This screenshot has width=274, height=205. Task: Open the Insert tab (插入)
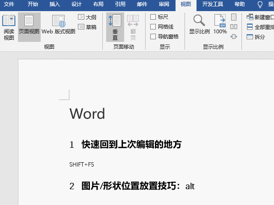54,4
